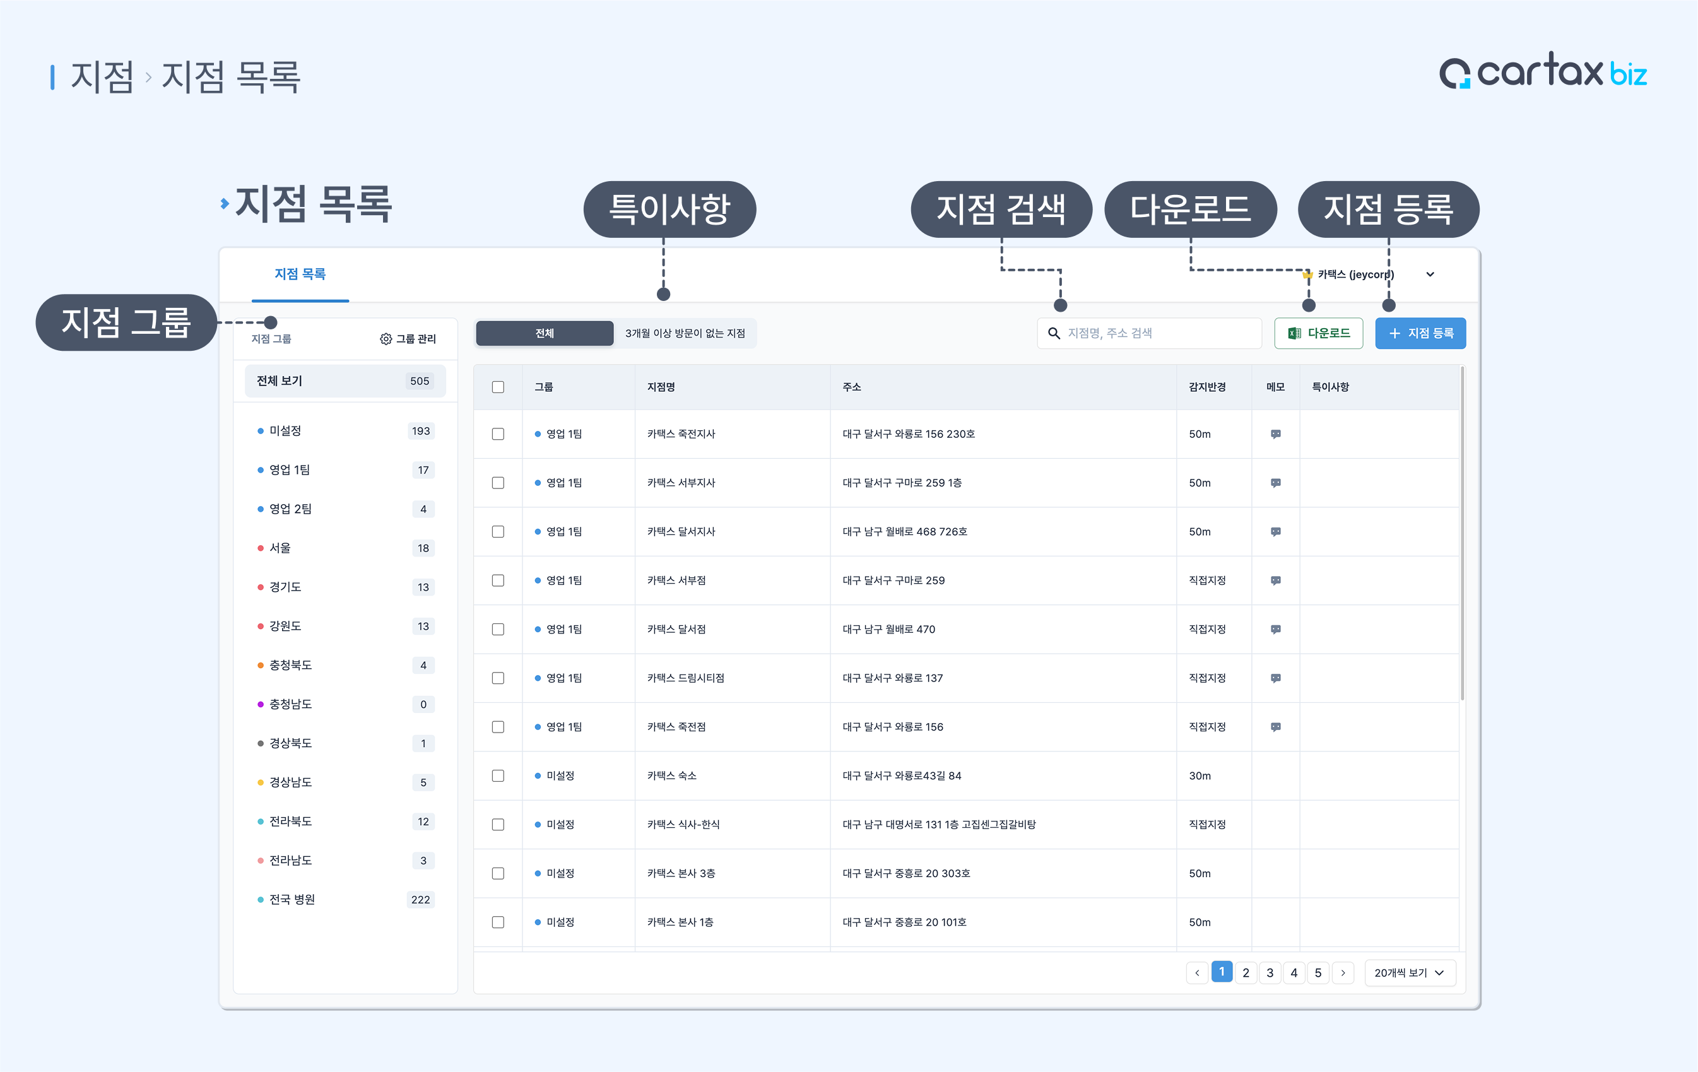Select the 지점 목록 tab
Image resolution: width=1698 pixels, height=1072 pixels.
(x=300, y=274)
